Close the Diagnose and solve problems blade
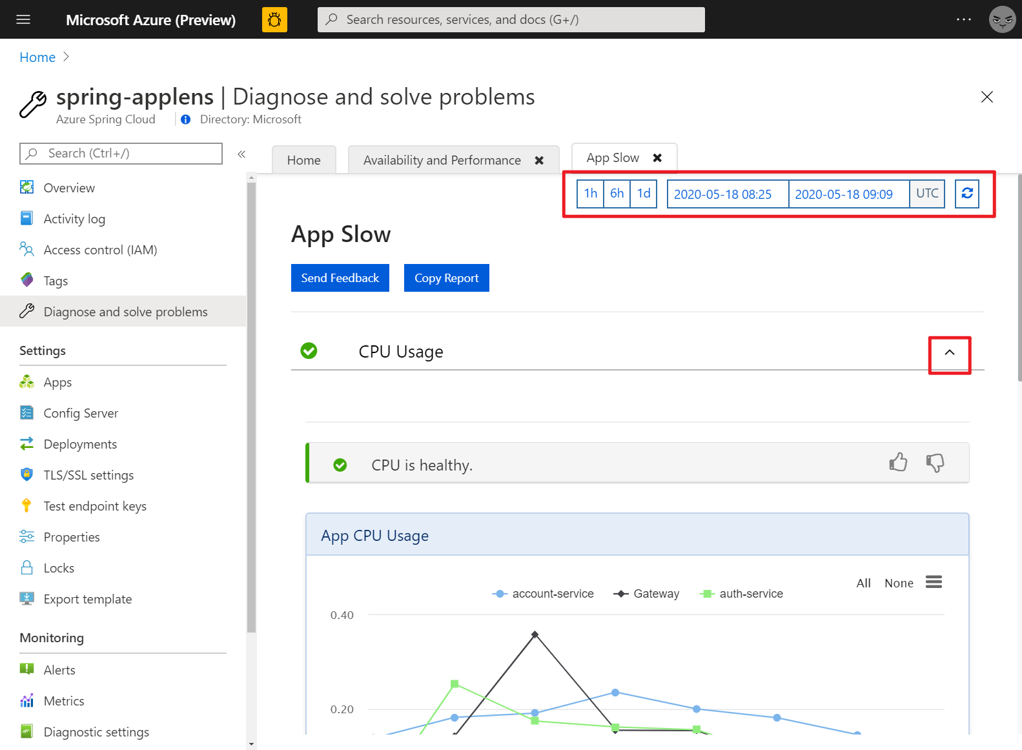The image size is (1022, 750). coord(986,97)
